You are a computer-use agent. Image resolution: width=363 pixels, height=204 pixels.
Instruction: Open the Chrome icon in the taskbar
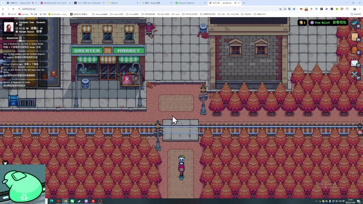pos(66,201)
